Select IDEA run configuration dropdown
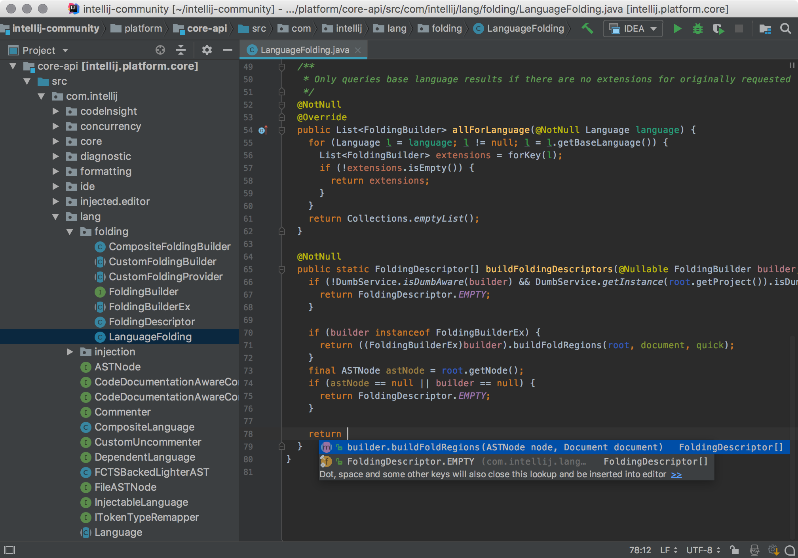Image resolution: width=798 pixels, height=558 pixels. [x=633, y=29]
